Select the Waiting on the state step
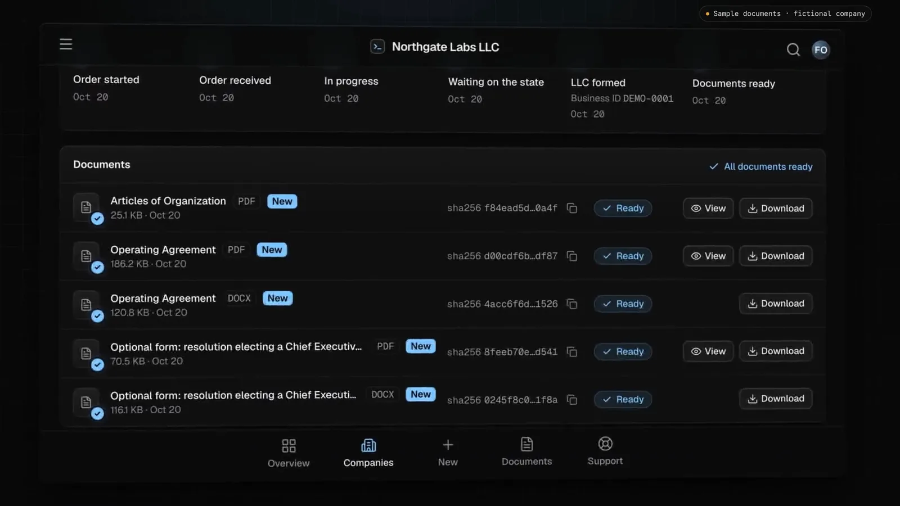Viewport: 900px width, 506px height. (x=496, y=82)
